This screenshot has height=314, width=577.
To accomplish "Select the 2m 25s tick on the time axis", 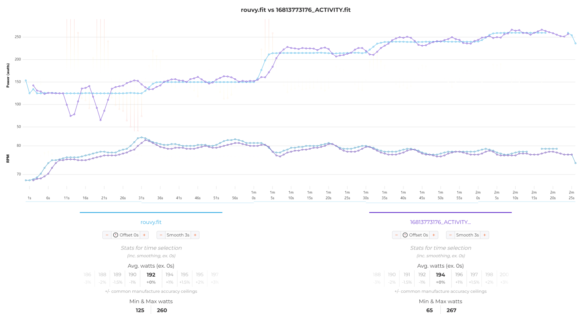I will click(x=571, y=195).
